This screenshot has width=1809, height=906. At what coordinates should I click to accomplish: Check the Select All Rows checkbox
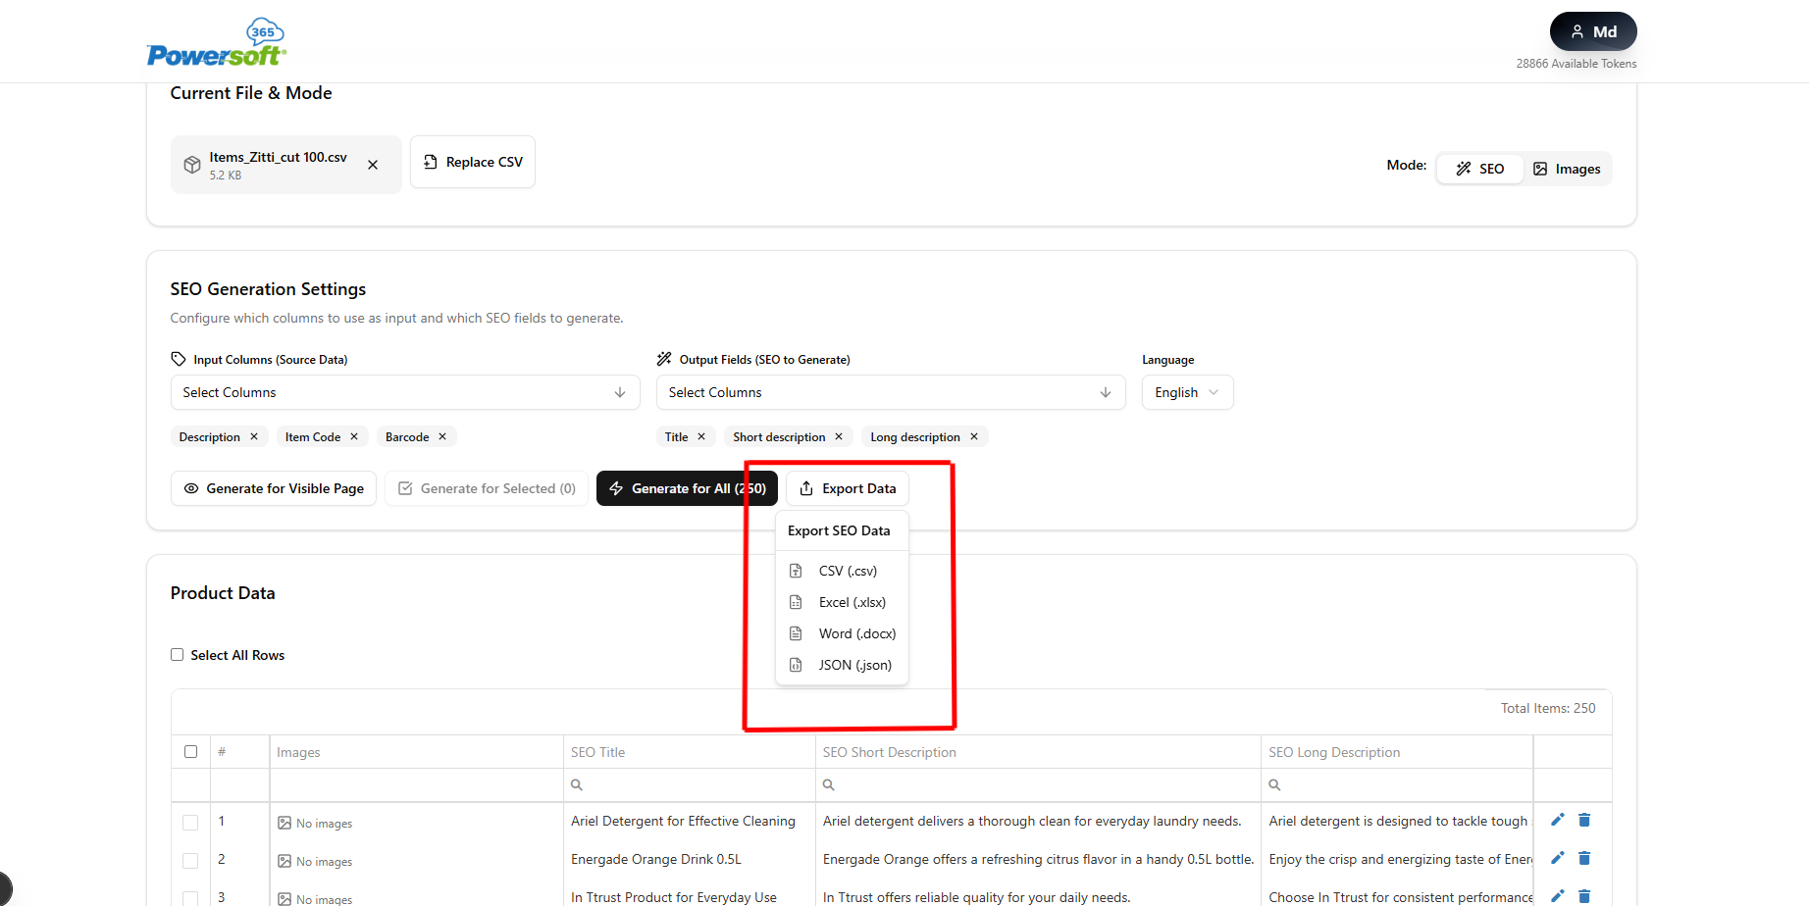pos(178,654)
